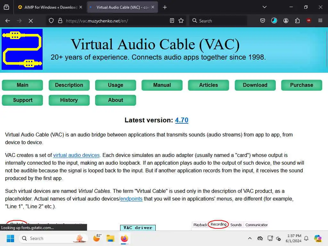The height and width of the screenshot is (246, 328).
Task: Launch Copilot preview from taskbar
Action: [318, 238]
